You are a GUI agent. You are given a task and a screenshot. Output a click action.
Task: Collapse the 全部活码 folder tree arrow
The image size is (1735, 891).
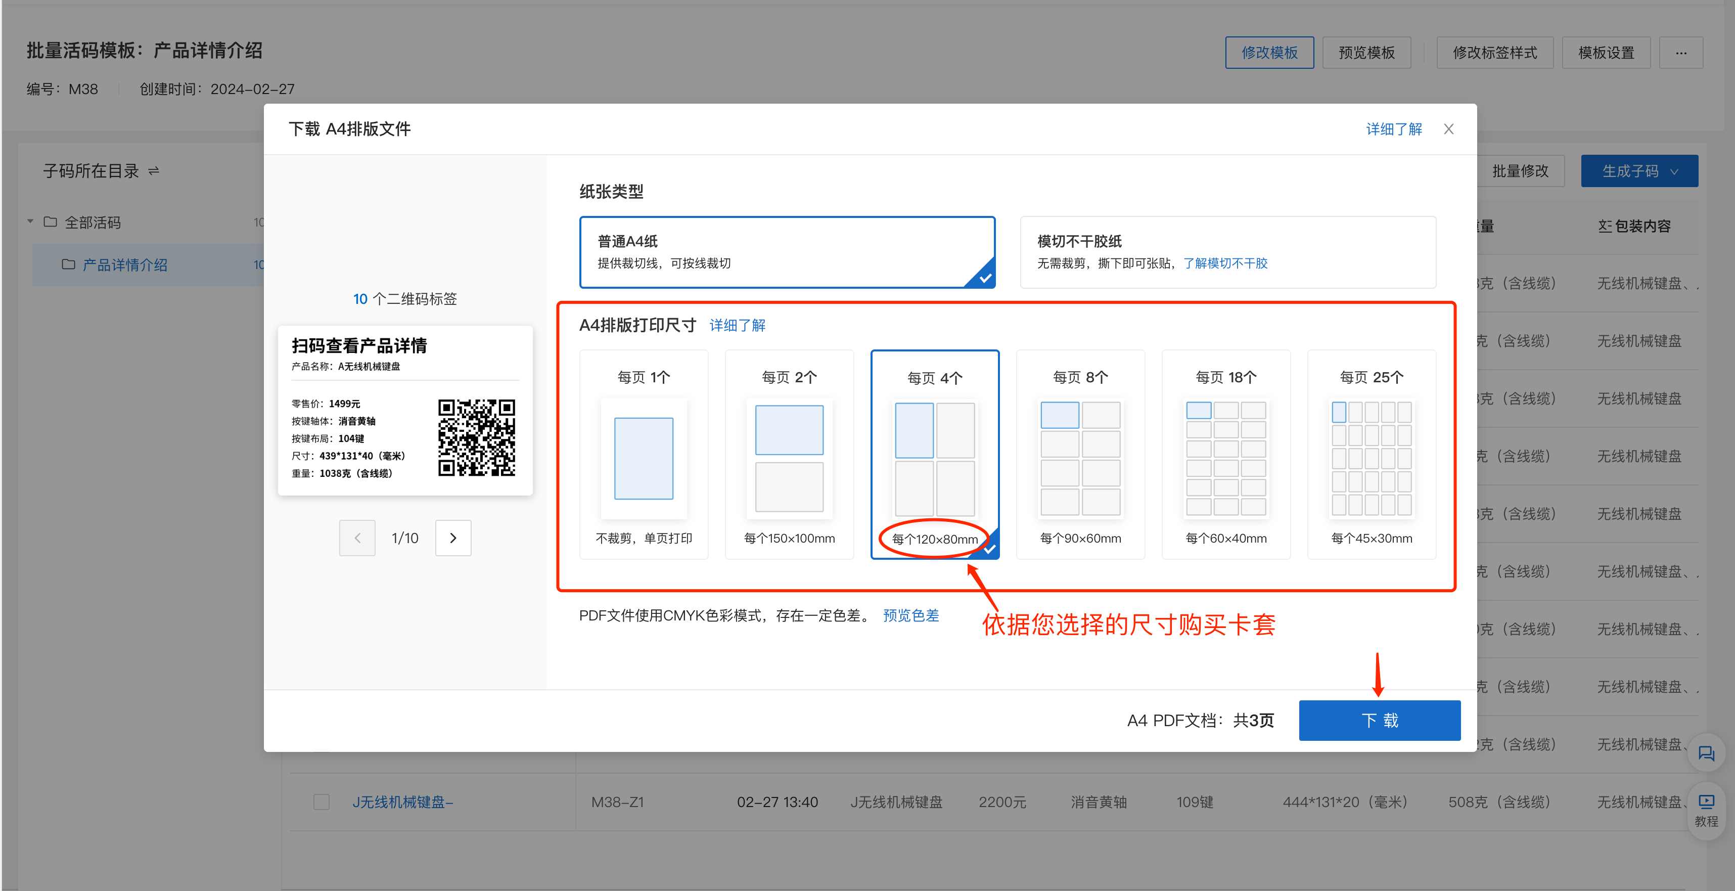(30, 221)
